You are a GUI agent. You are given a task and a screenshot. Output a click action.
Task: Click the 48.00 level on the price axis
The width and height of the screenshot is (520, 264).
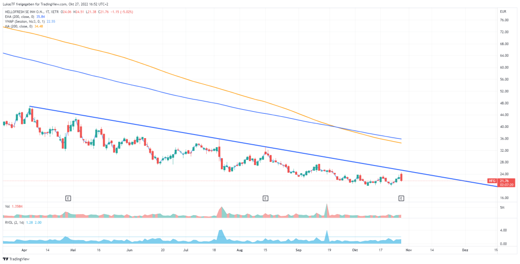504,103
